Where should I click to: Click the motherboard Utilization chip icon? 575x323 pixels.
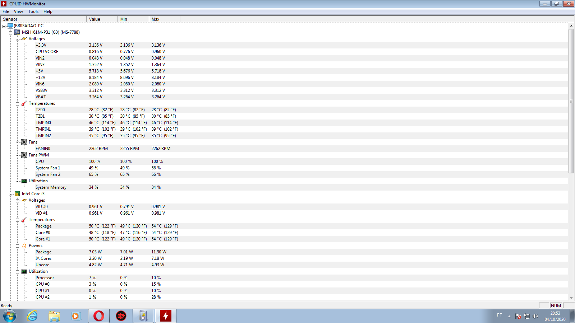tap(24, 181)
